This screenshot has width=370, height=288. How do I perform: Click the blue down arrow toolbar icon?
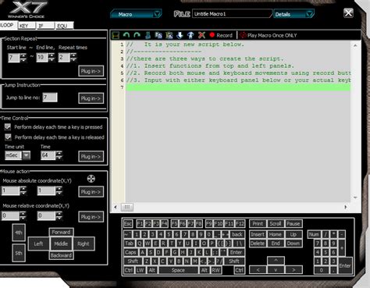click(x=180, y=35)
